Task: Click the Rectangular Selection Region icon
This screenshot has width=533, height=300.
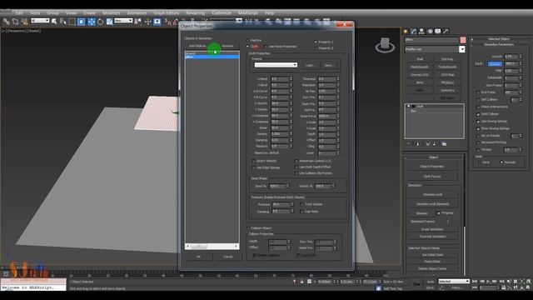Action: coord(72,22)
